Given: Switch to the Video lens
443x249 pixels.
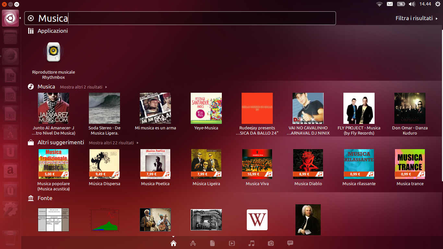Looking at the screenshot, I should pyautogui.click(x=232, y=243).
